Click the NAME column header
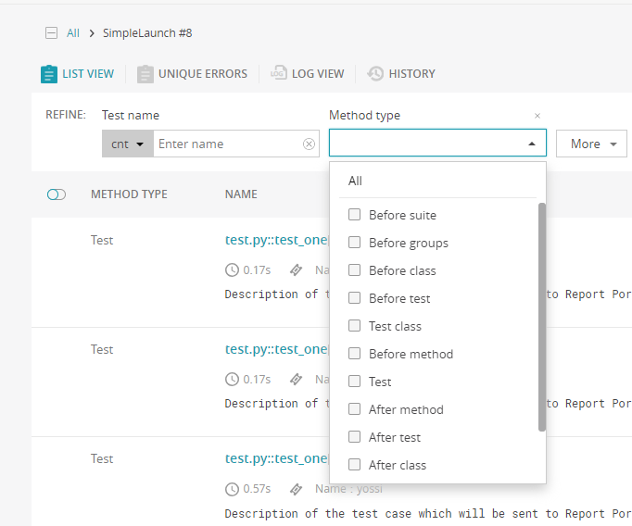This screenshot has width=632, height=526. (x=241, y=194)
